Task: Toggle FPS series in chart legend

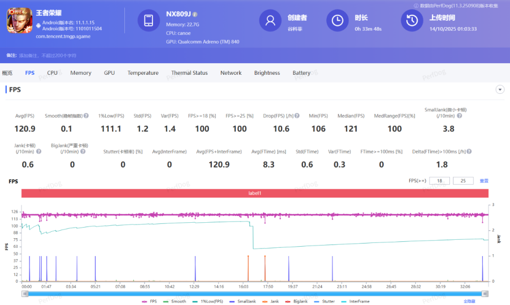Action: (149, 301)
